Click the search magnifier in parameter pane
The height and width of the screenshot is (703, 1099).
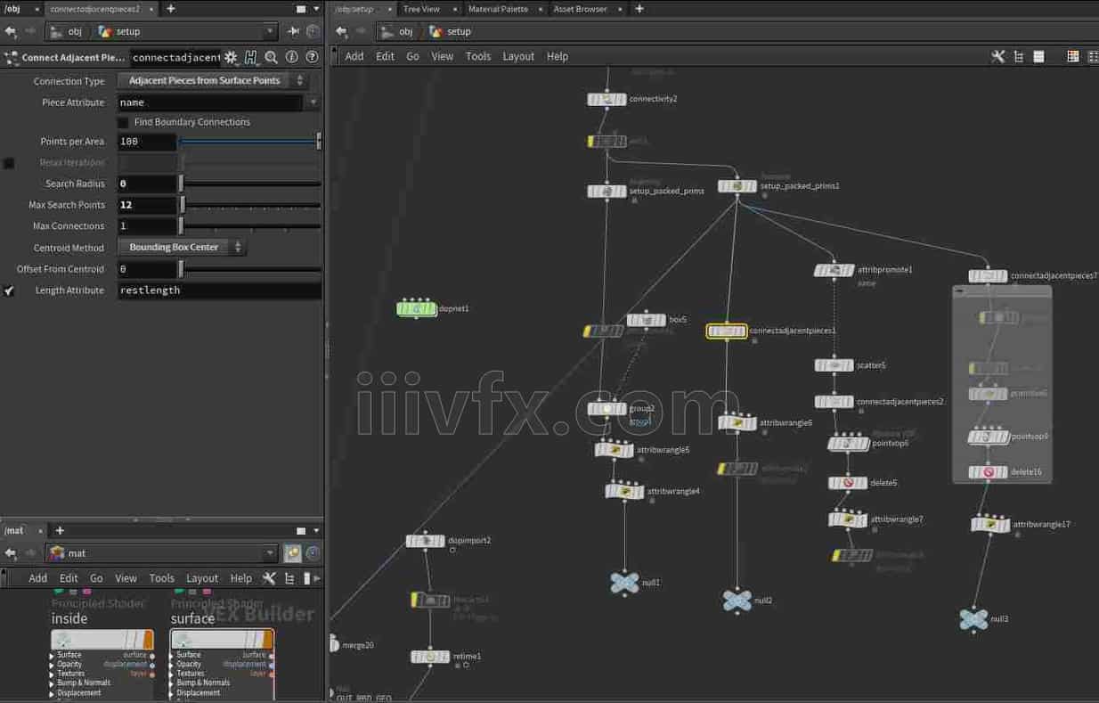pyautogui.click(x=271, y=57)
